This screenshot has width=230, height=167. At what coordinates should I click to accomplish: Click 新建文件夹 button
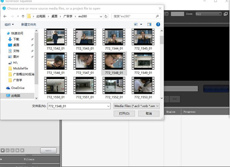pos(29,24)
